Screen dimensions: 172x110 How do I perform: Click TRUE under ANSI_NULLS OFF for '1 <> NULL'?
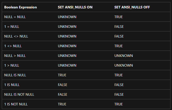point(118,46)
